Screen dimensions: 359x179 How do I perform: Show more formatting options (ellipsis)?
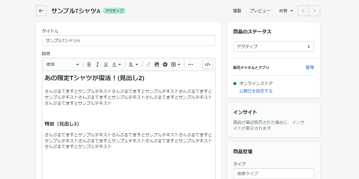[x=191, y=64]
